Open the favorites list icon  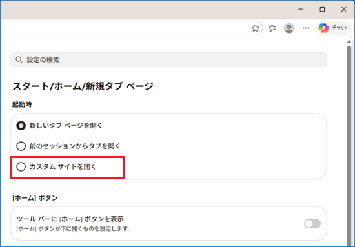tap(272, 28)
